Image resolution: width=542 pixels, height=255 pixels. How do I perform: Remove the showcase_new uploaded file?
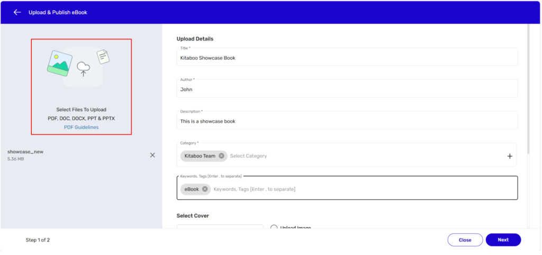(152, 155)
